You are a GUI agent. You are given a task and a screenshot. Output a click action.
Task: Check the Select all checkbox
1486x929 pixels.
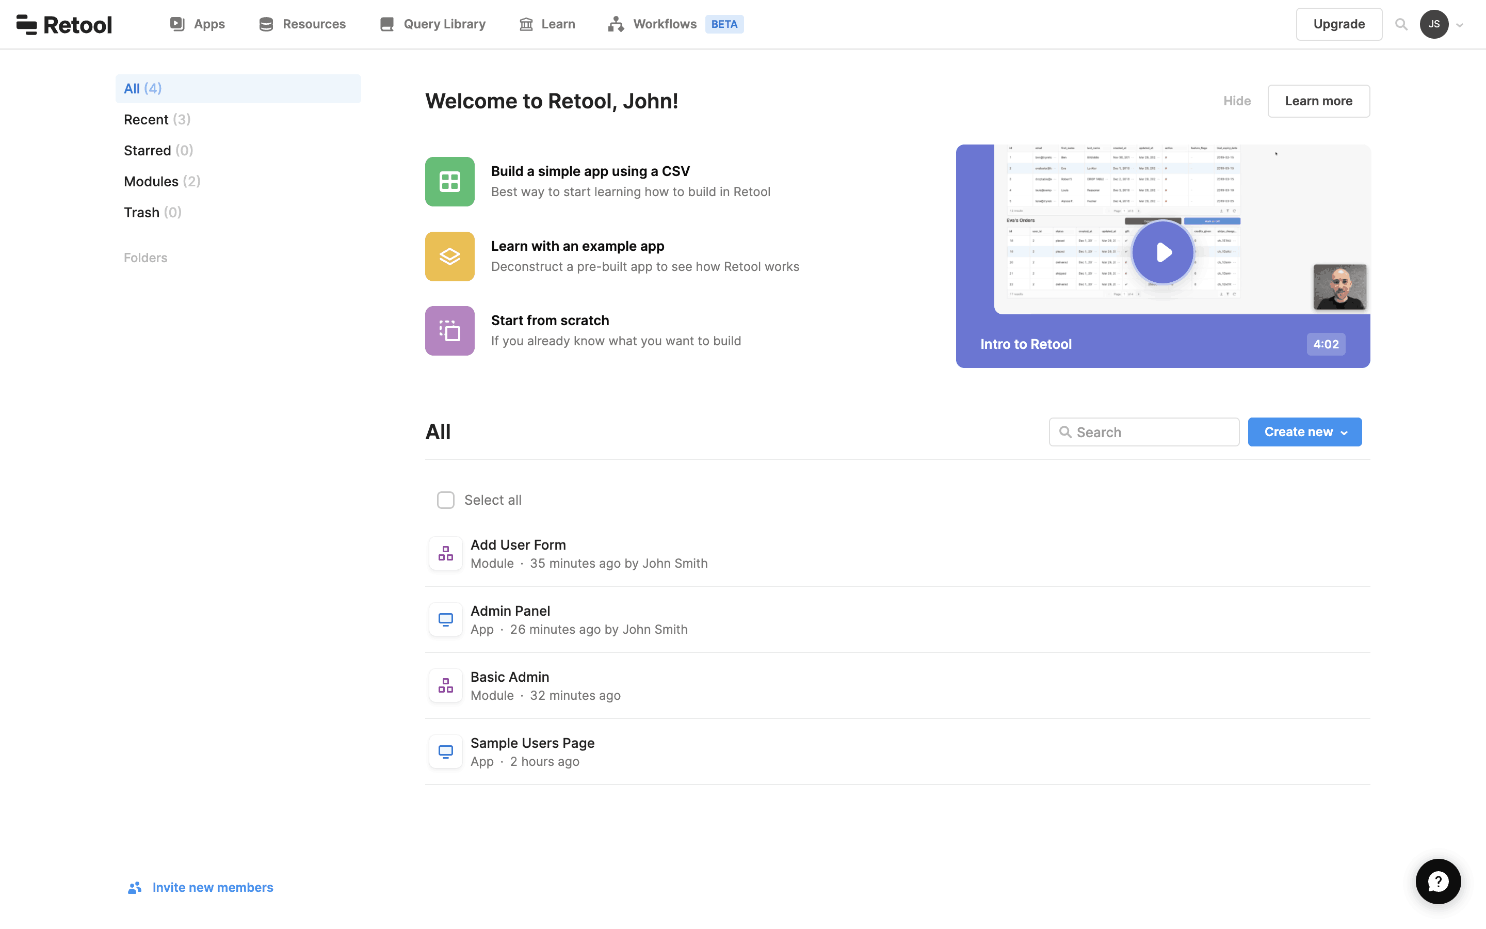(445, 500)
